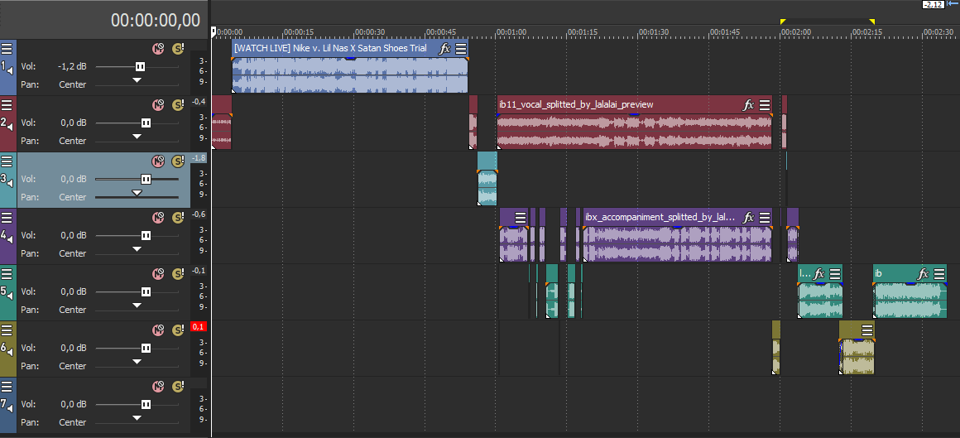Open event FX for ib11_vocal clip
960x438 pixels.
(749, 105)
